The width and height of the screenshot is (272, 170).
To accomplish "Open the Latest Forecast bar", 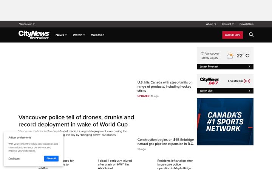I will click(225, 66).
